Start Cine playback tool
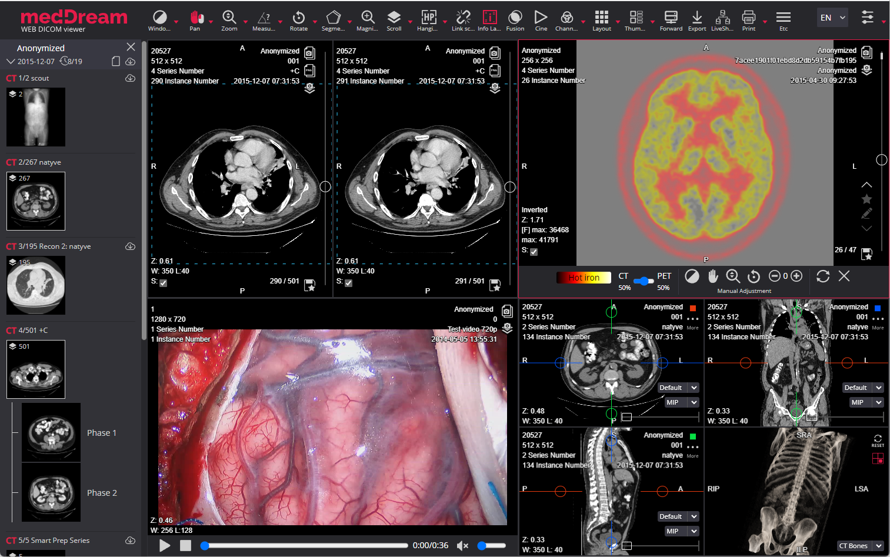This screenshot has height=557, width=890. (541, 18)
